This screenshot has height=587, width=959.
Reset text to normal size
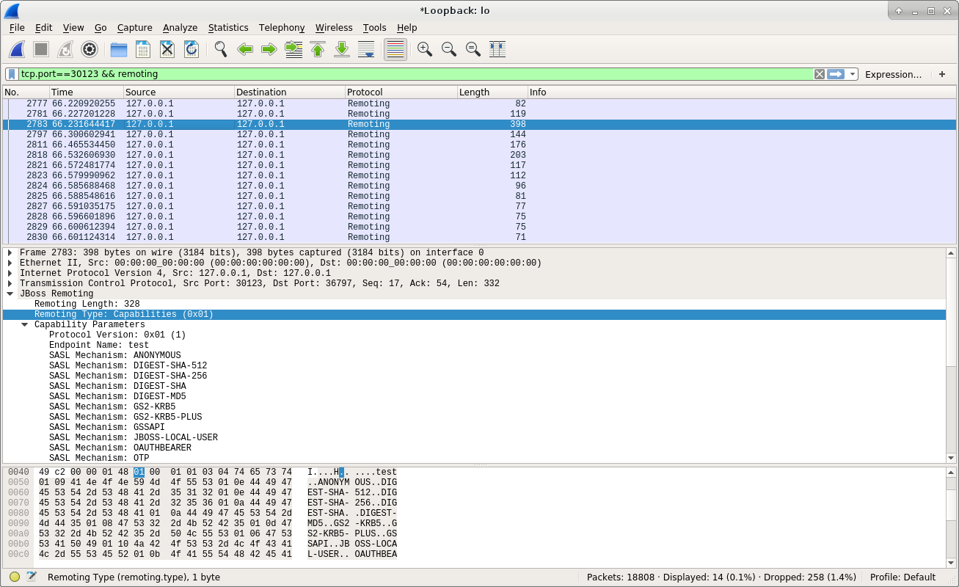click(x=473, y=49)
